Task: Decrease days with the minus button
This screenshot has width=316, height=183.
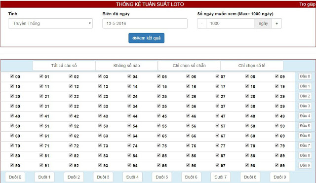Action: tap(201, 23)
